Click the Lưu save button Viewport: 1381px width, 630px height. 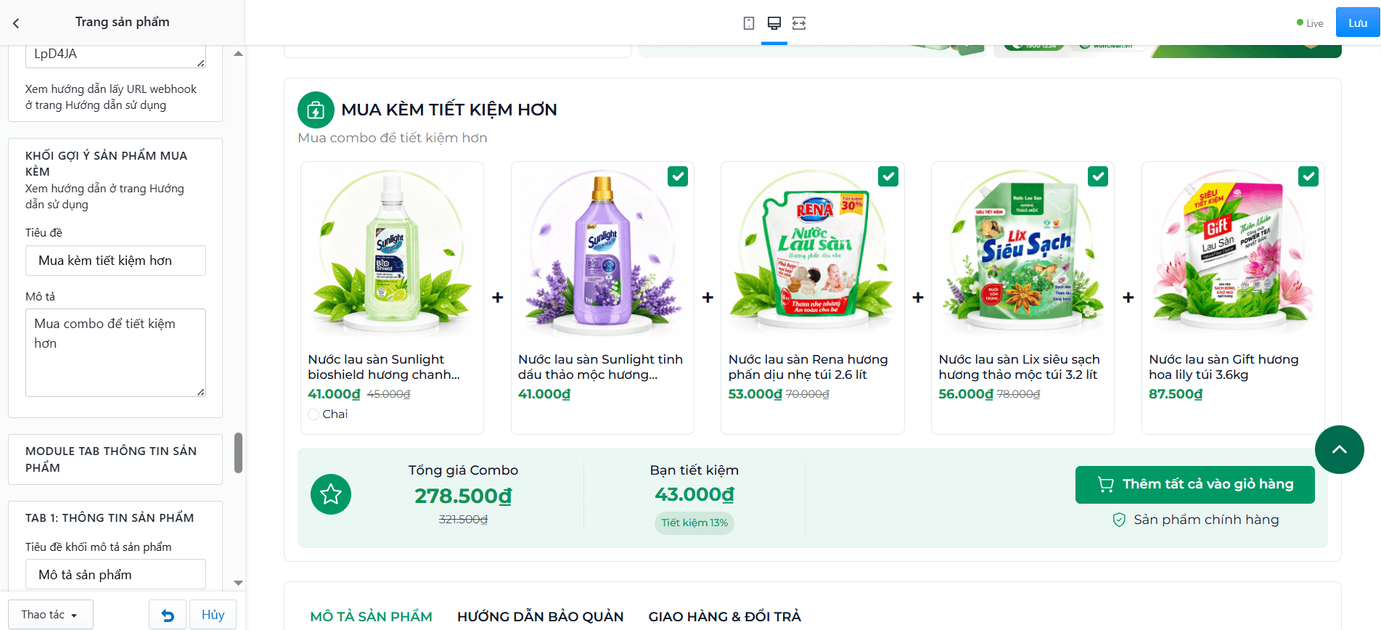click(1358, 23)
